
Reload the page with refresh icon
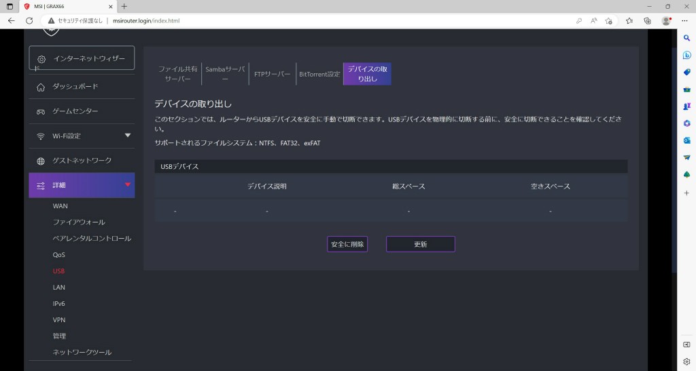pyautogui.click(x=29, y=21)
